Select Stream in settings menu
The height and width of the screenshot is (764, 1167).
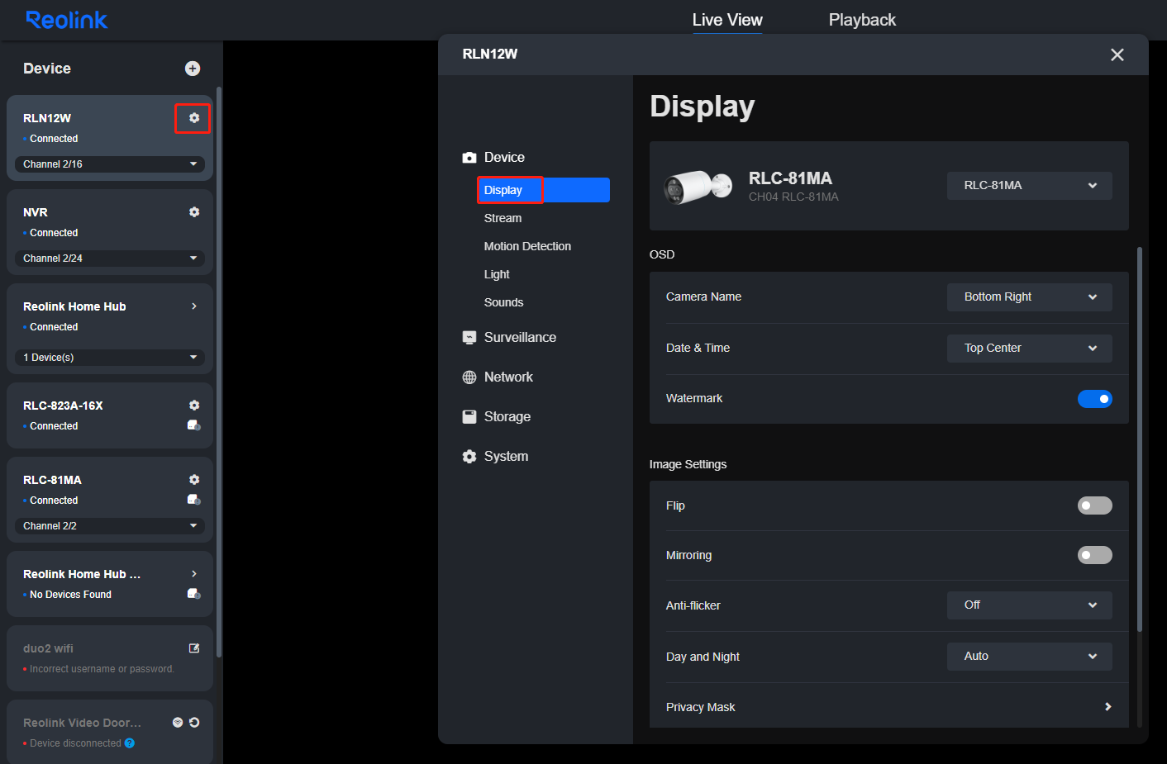coord(503,218)
